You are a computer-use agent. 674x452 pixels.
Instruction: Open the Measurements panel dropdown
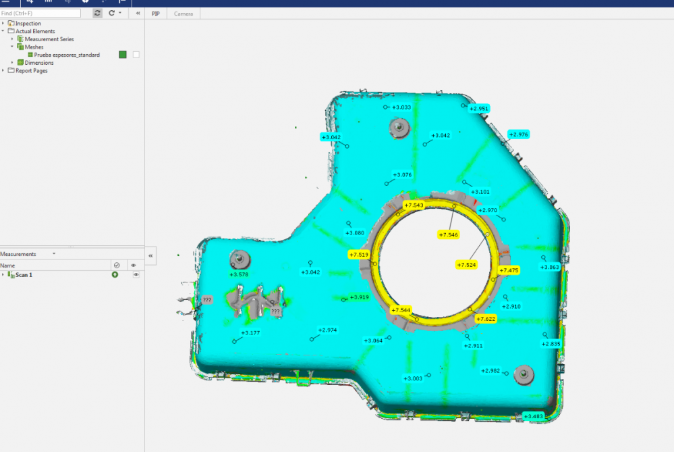(54, 254)
